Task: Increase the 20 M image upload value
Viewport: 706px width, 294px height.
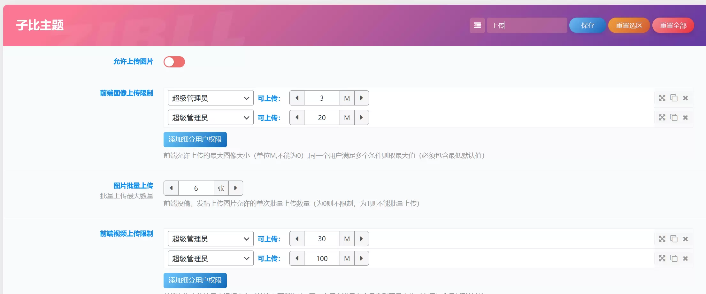Action: [x=362, y=118]
